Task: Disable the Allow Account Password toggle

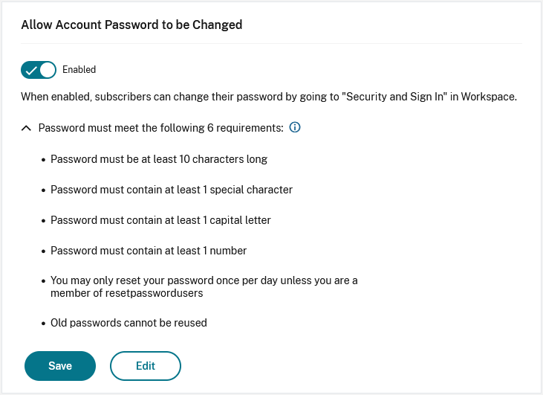Action: pos(39,70)
